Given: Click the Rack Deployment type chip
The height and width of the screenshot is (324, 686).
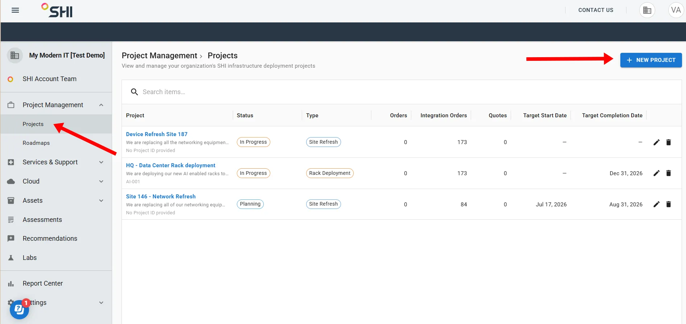Looking at the screenshot, I should coord(330,173).
